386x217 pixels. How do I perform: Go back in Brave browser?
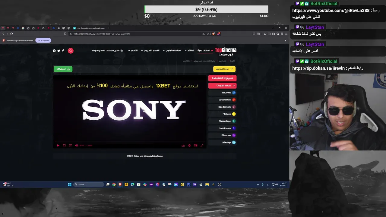[x=3, y=34]
